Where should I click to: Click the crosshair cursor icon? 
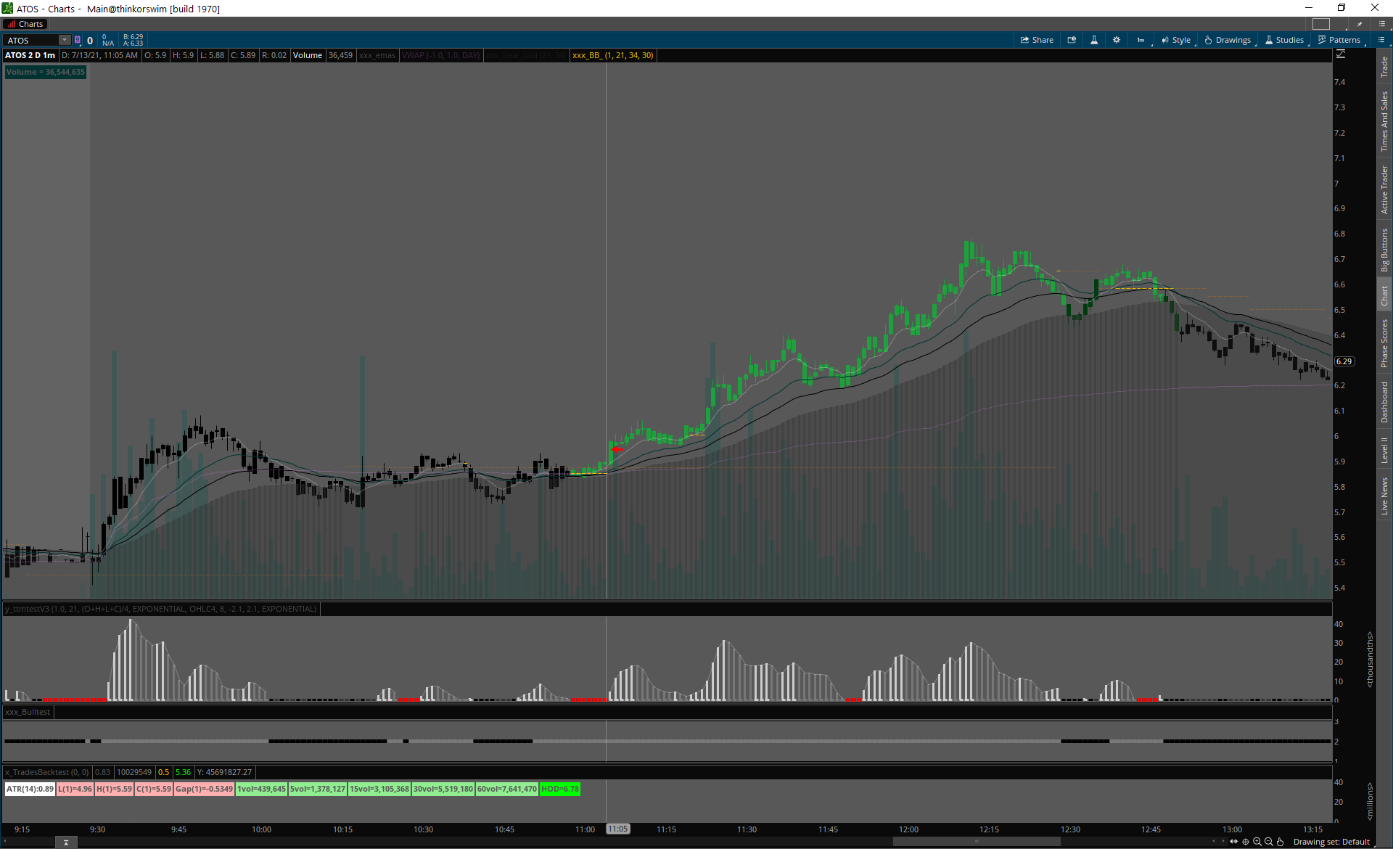pyautogui.click(x=1246, y=842)
